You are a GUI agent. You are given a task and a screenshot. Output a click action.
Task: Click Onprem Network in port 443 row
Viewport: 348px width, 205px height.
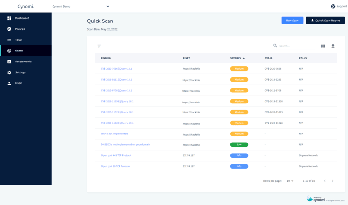308,155
